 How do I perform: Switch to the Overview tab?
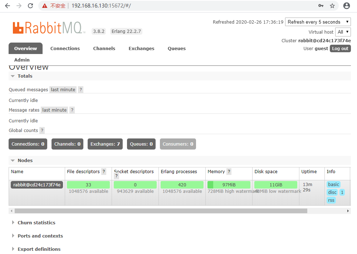click(x=25, y=48)
